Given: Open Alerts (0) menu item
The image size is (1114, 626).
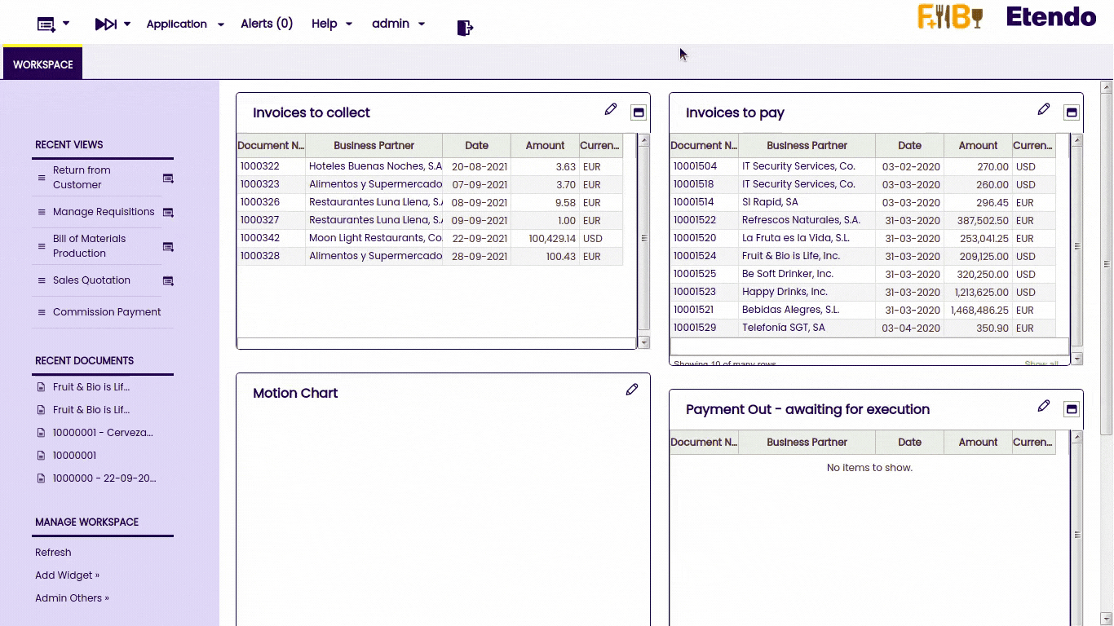Looking at the screenshot, I should 267,24.
